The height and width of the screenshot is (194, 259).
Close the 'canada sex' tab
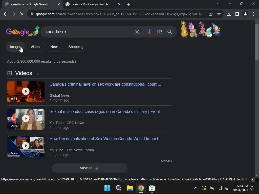point(59,4)
